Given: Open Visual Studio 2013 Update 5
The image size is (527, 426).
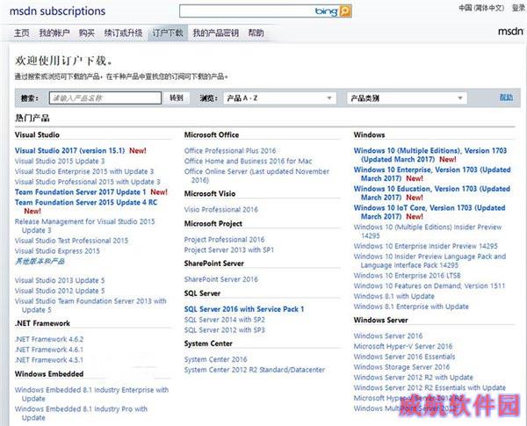Looking at the screenshot, I should pyautogui.click(x=60, y=280).
